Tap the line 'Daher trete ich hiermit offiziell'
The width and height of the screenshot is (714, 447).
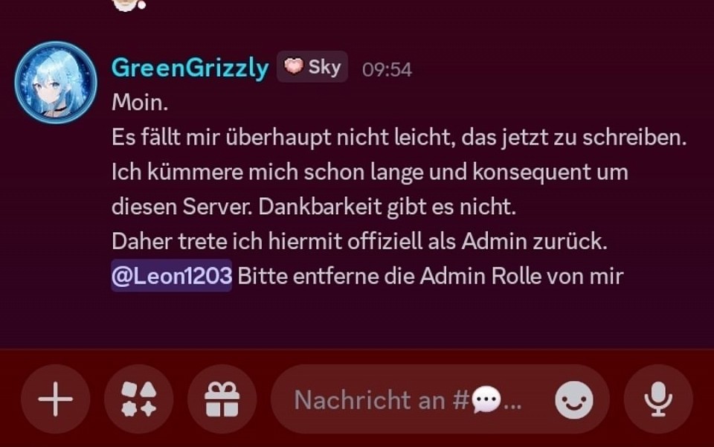coord(360,241)
